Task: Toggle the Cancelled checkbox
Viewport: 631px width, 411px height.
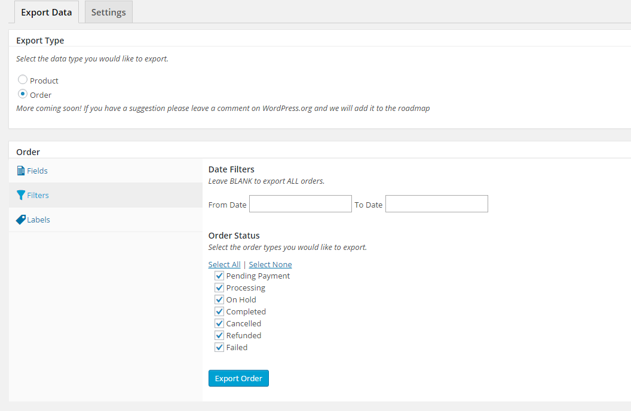Action: click(219, 323)
